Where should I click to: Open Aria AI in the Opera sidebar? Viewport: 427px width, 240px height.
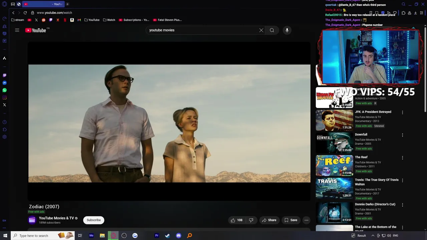click(x=4, y=58)
